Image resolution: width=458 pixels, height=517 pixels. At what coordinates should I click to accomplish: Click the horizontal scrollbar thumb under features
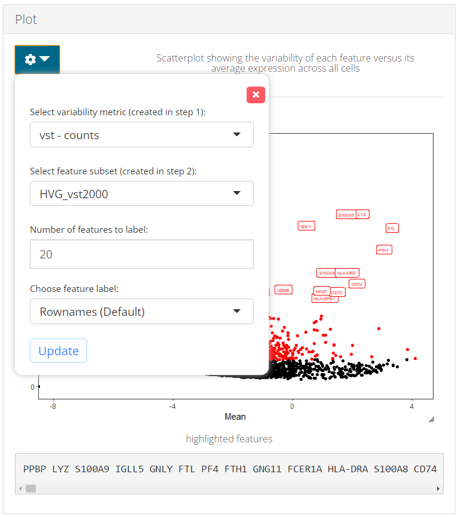(30, 489)
